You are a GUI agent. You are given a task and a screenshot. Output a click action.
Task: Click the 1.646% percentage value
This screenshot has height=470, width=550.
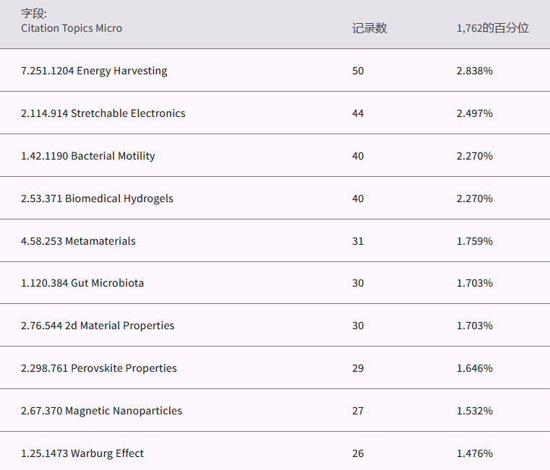point(474,368)
